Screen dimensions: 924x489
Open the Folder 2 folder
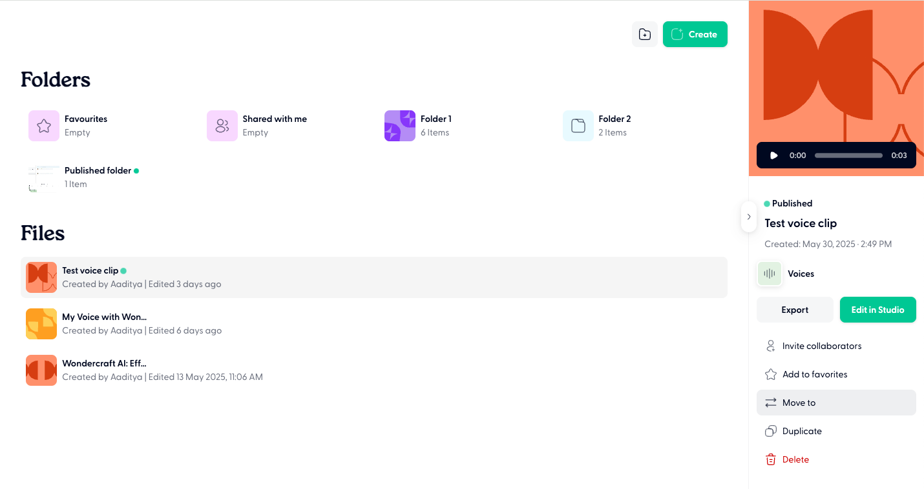578,126
